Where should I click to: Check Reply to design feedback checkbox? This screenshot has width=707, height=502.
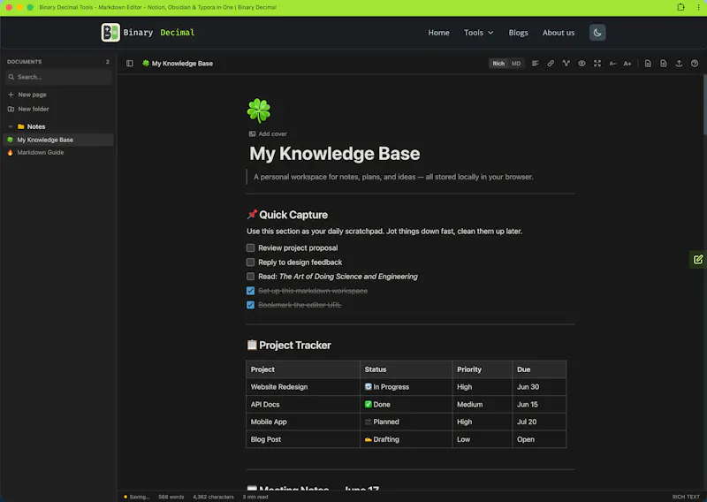(x=250, y=262)
